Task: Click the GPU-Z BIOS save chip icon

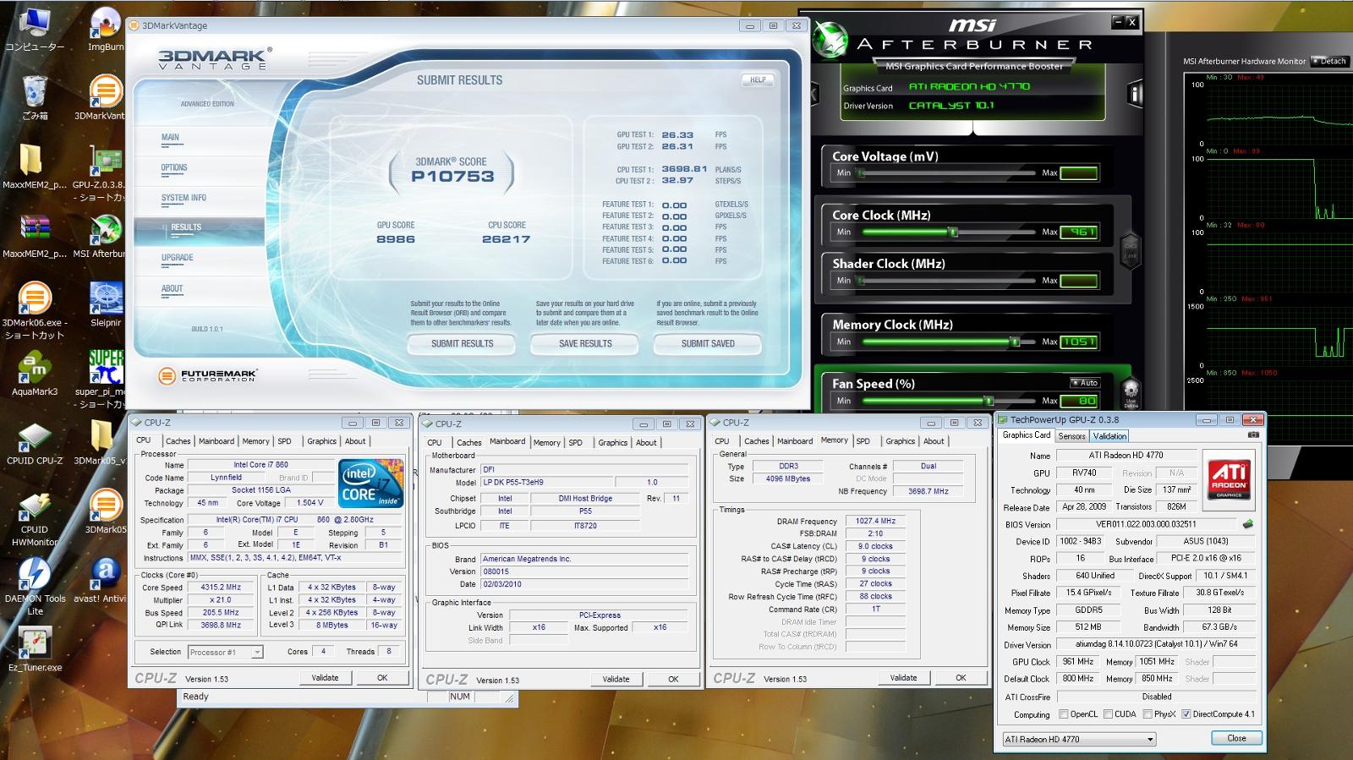Action: (x=1247, y=524)
